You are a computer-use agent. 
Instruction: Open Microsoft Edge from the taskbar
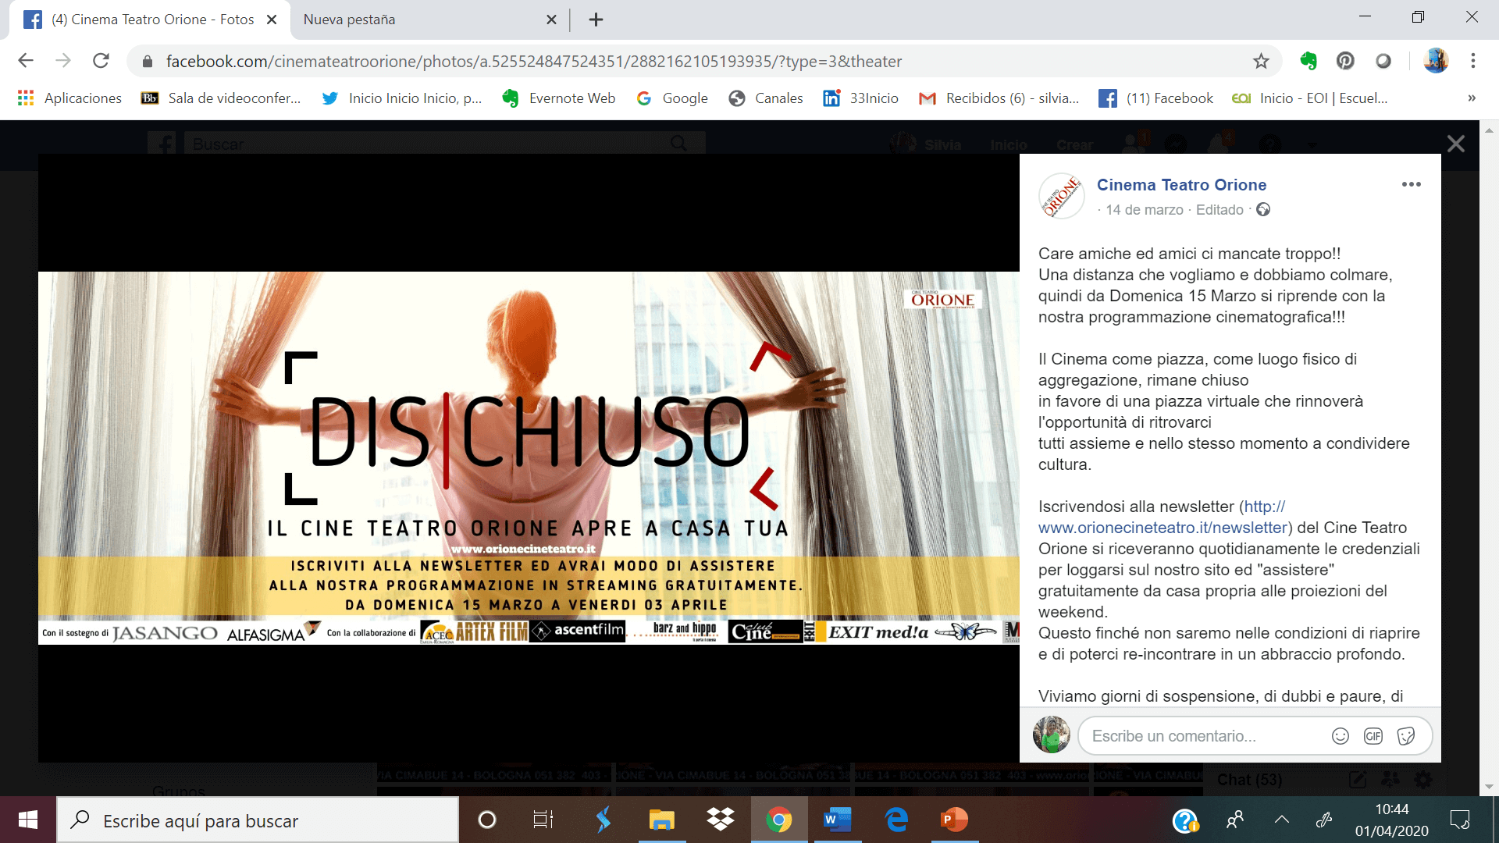(x=896, y=820)
